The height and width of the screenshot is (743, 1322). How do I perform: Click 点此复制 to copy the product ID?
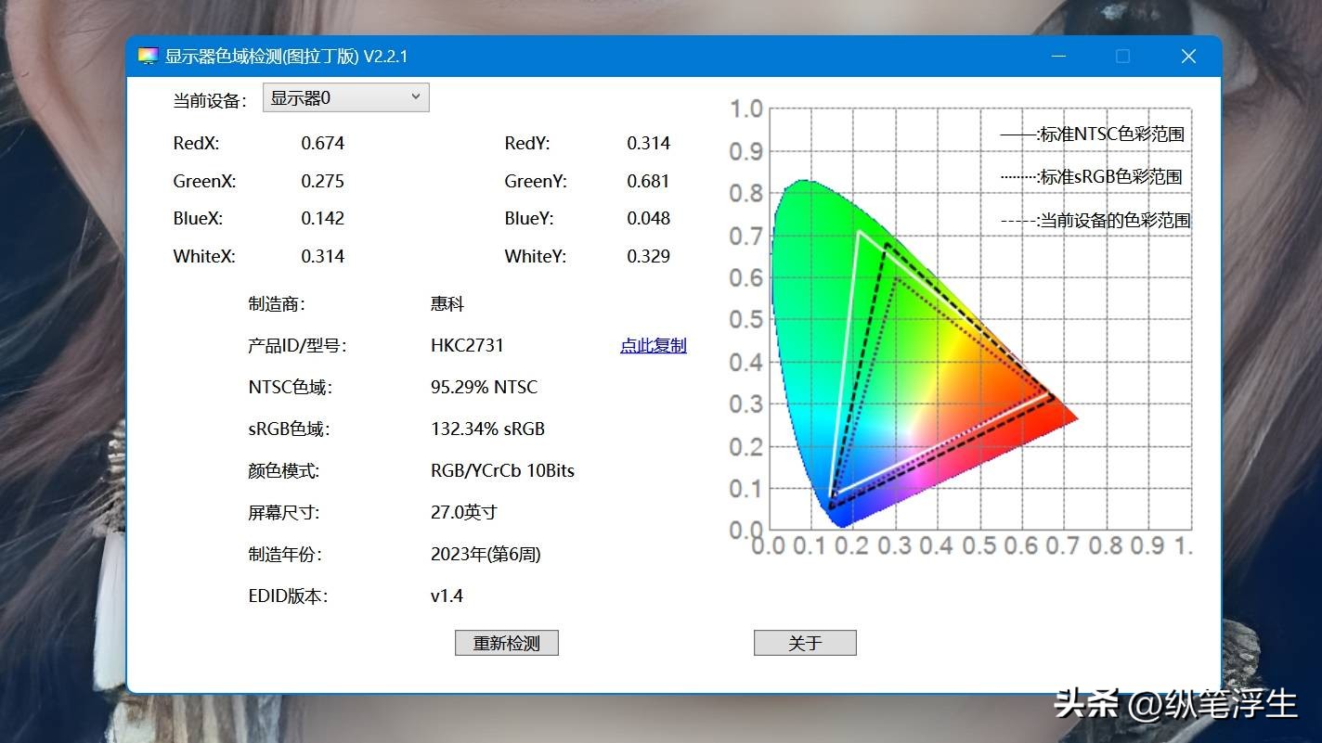pos(653,345)
